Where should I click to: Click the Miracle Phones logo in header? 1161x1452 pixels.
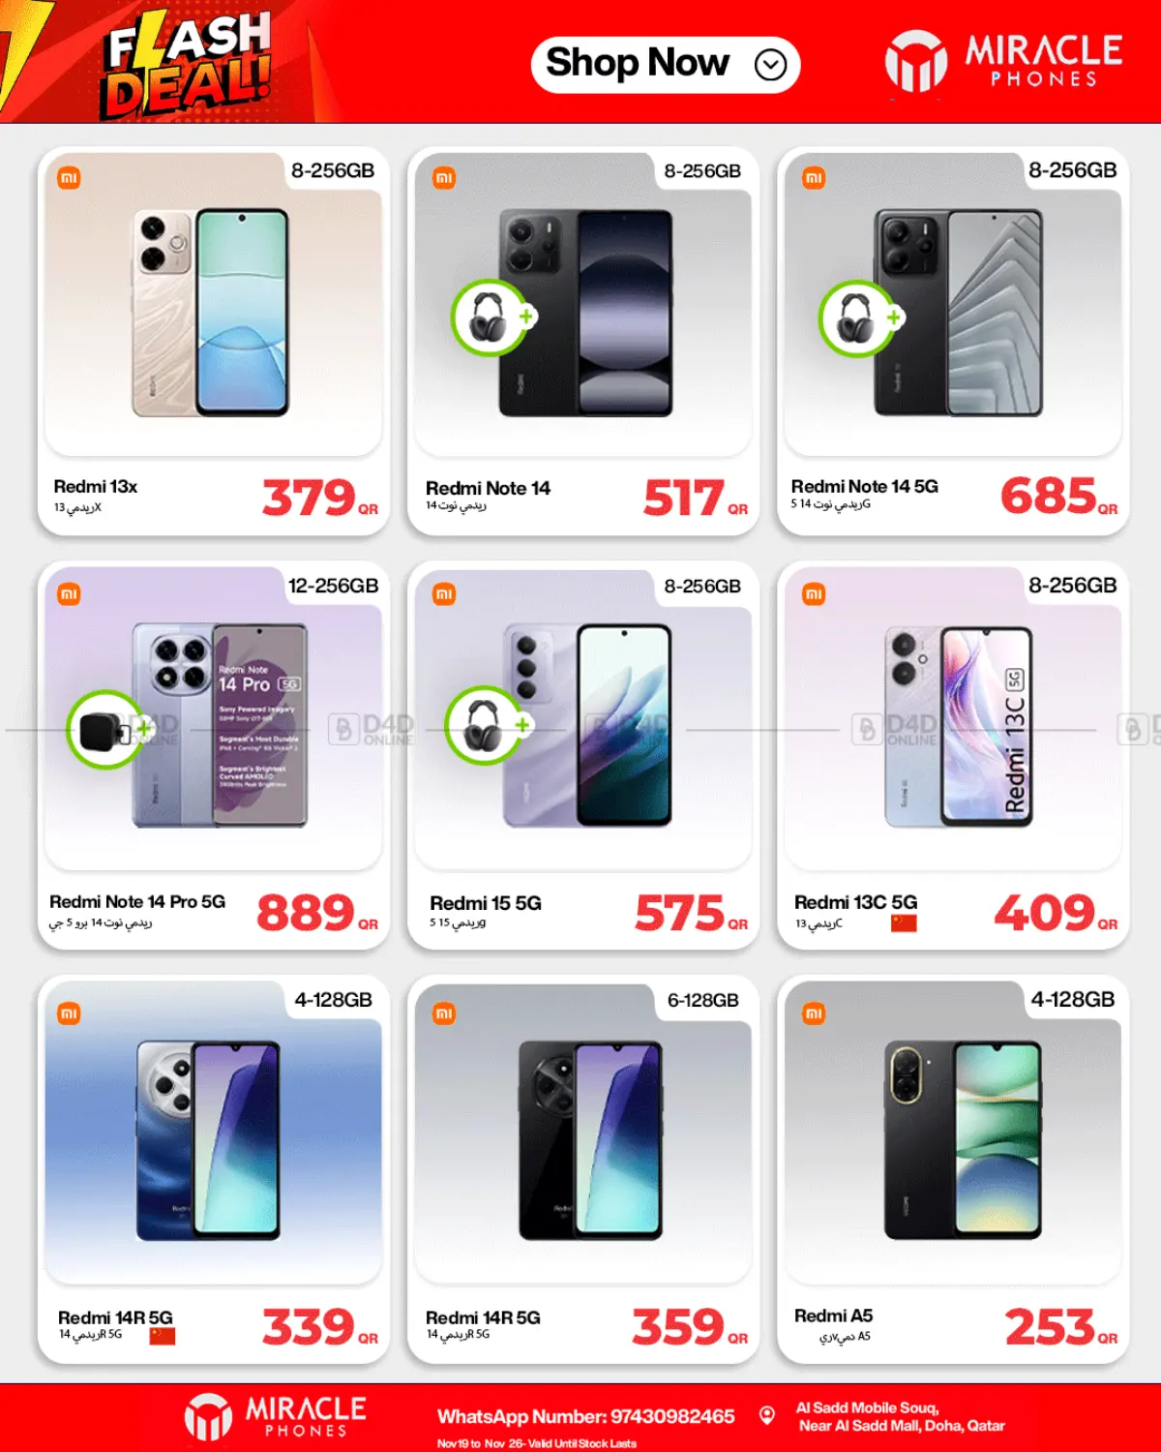[x=1003, y=61]
